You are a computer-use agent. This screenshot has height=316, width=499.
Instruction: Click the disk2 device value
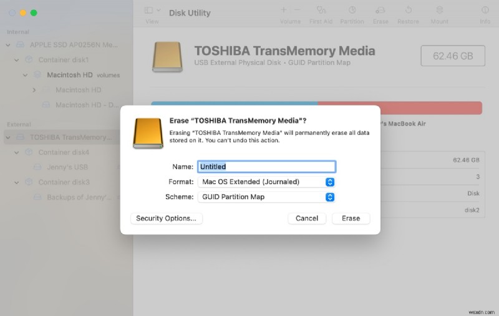(x=472, y=210)
